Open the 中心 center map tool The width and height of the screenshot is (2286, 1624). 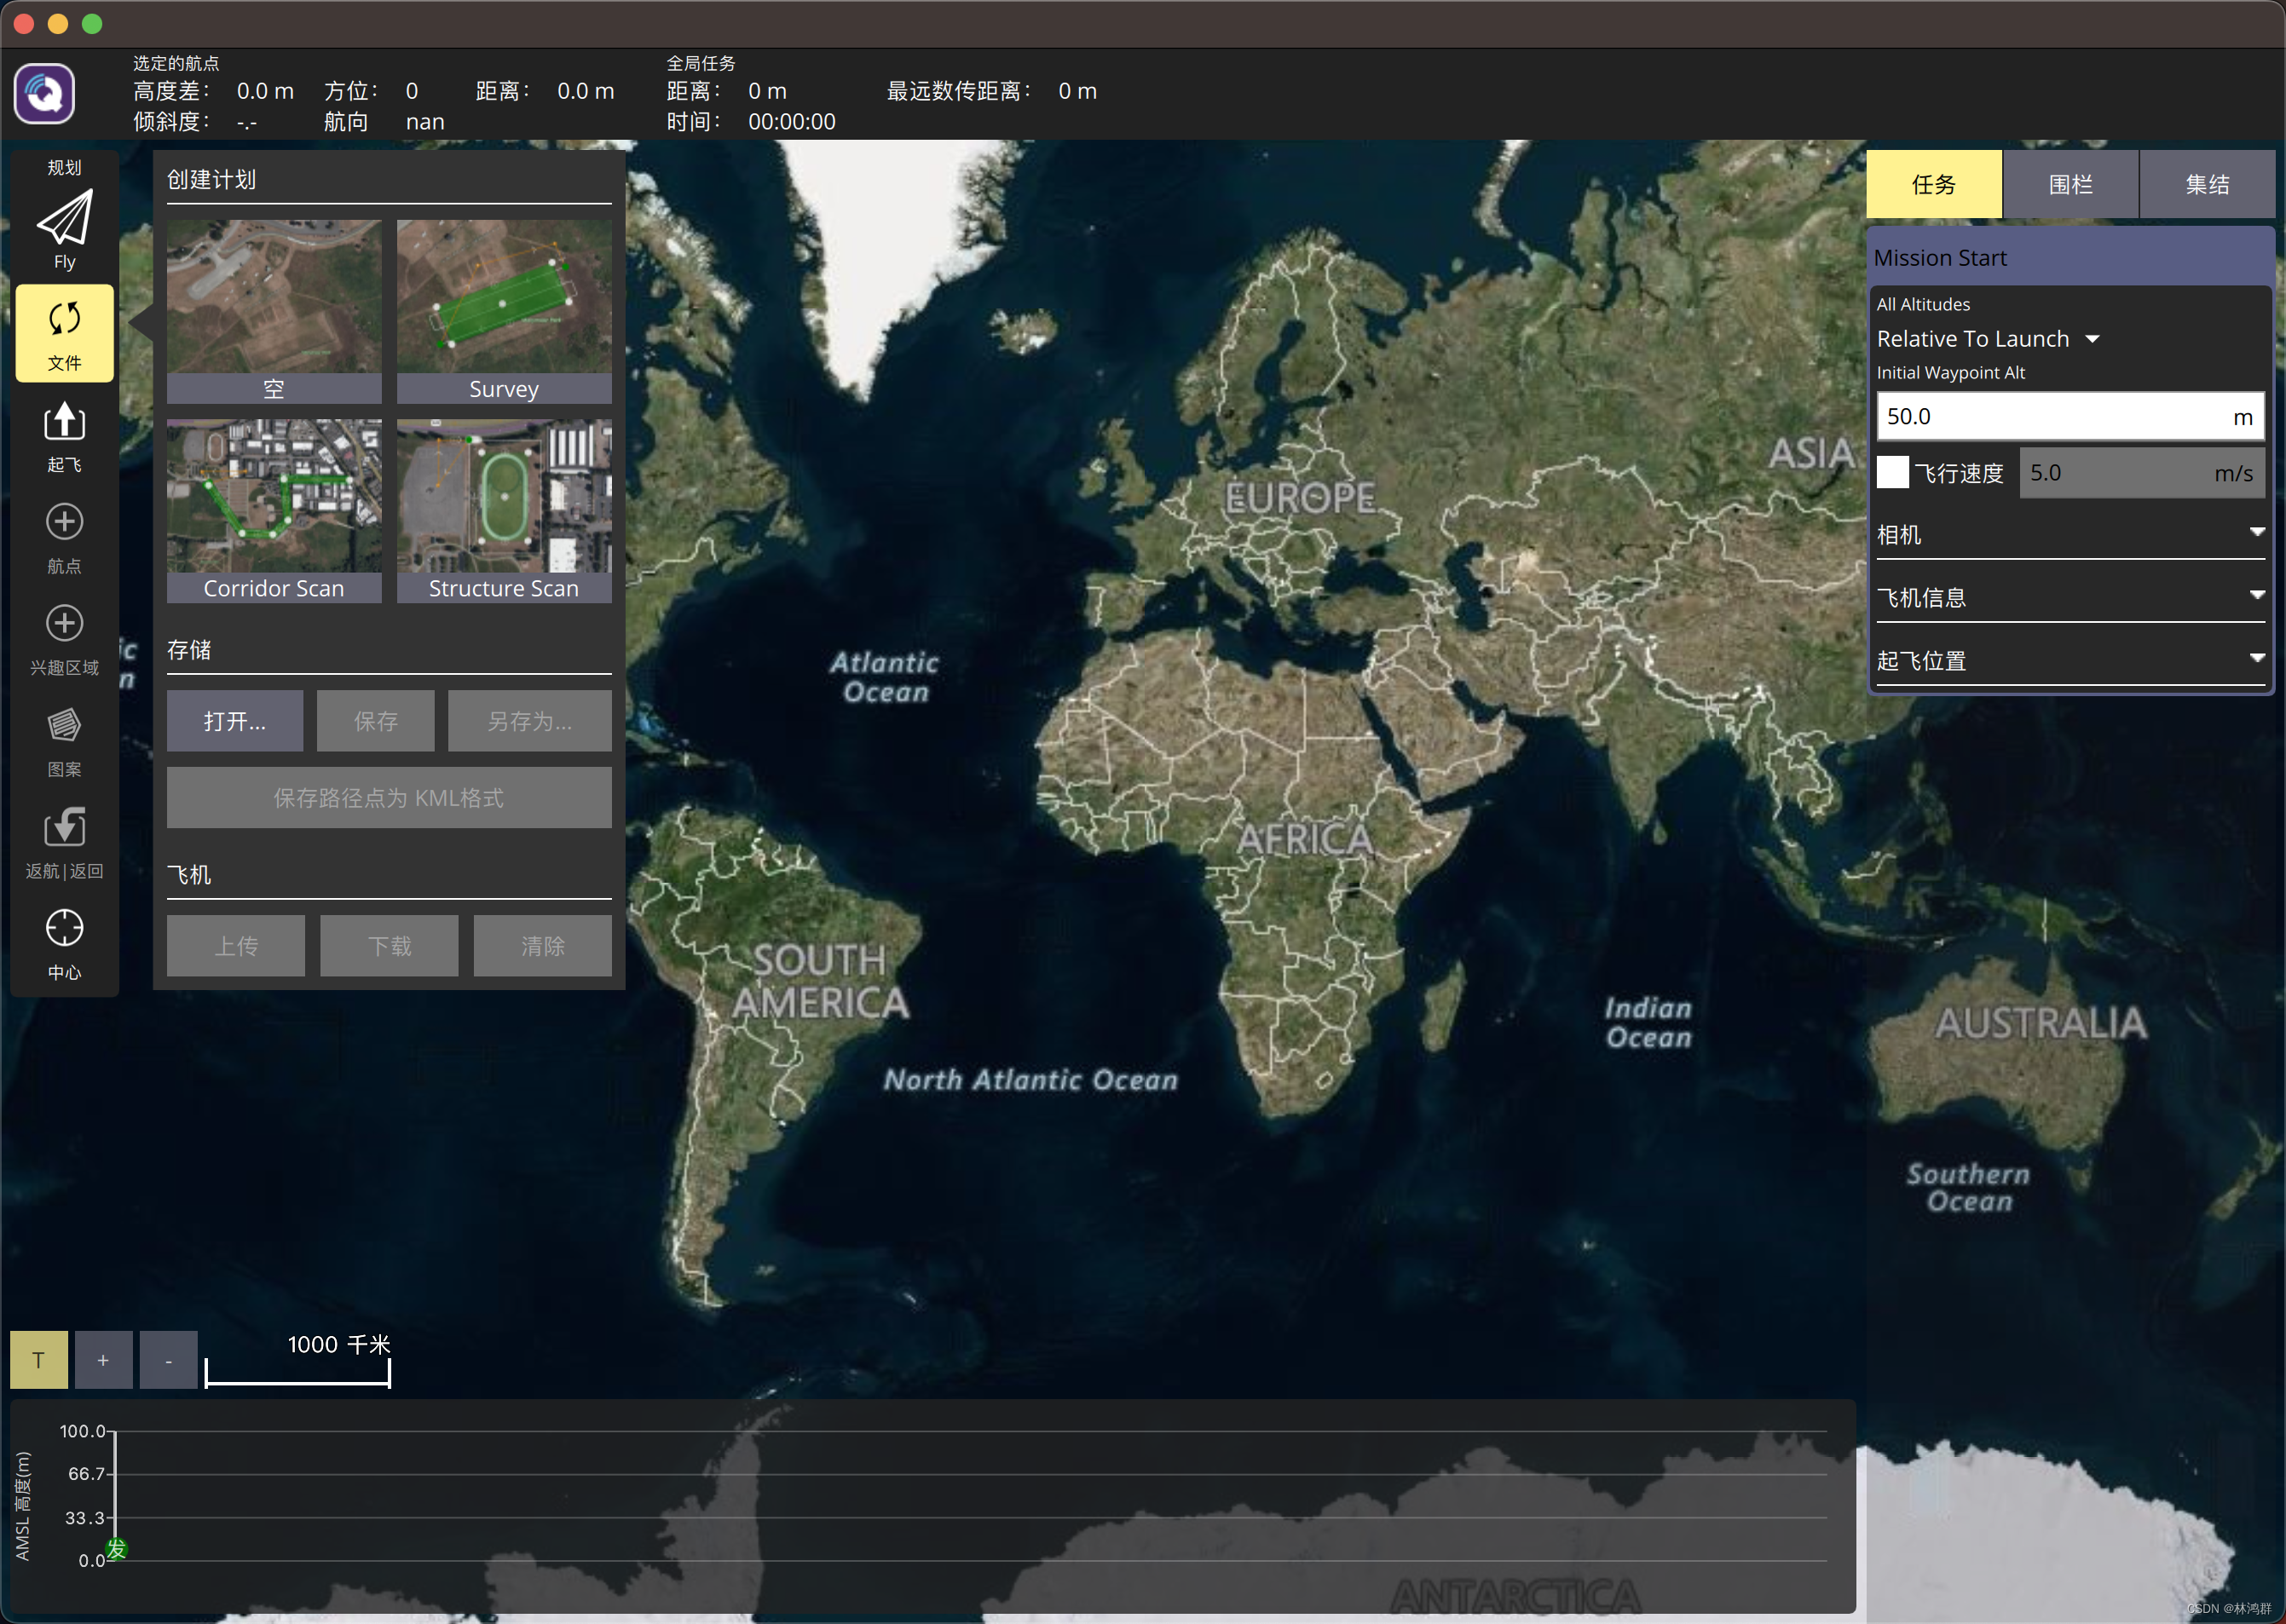64,945
